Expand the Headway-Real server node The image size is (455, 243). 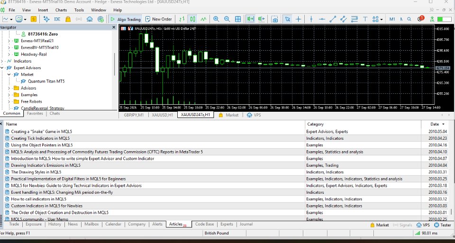tap(9, 54)
